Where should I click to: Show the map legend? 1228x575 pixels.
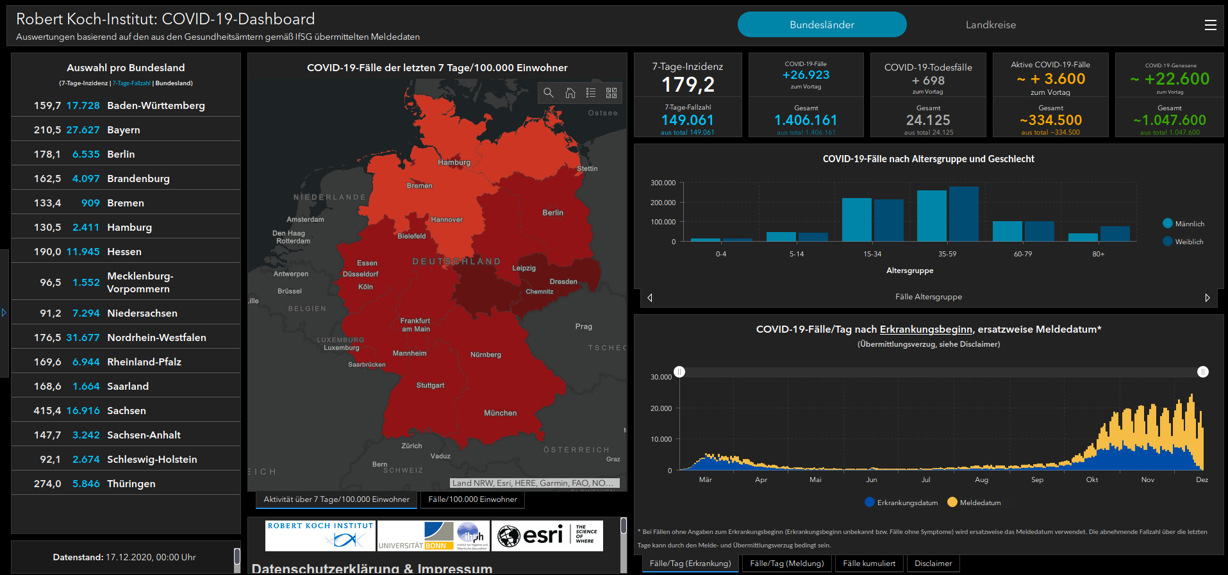pos(591,93)
